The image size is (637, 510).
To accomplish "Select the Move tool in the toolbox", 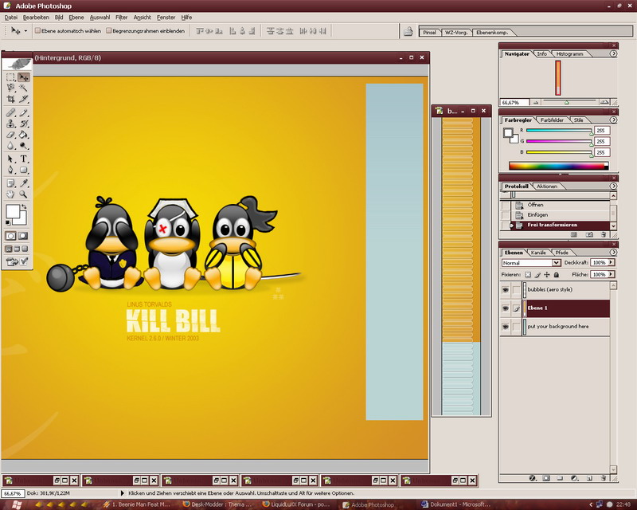I will coord(24,76).
